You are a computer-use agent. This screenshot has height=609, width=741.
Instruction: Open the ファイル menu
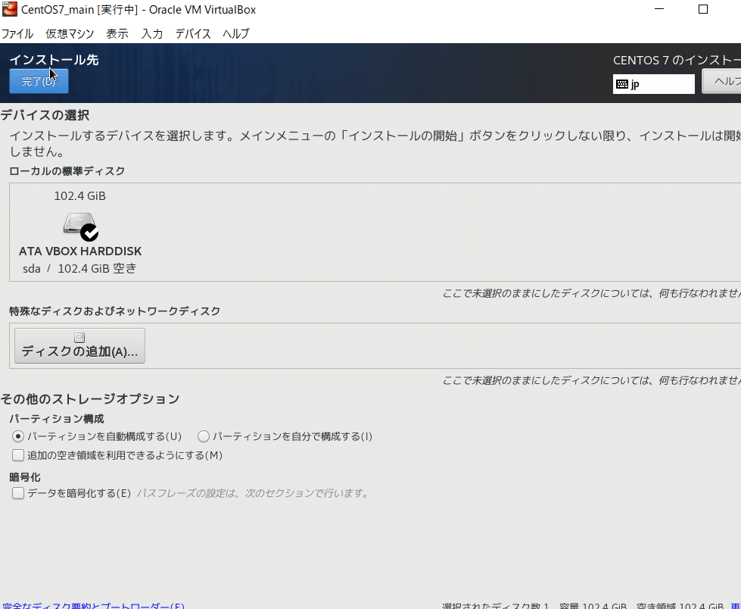click(x=17, y=33)
